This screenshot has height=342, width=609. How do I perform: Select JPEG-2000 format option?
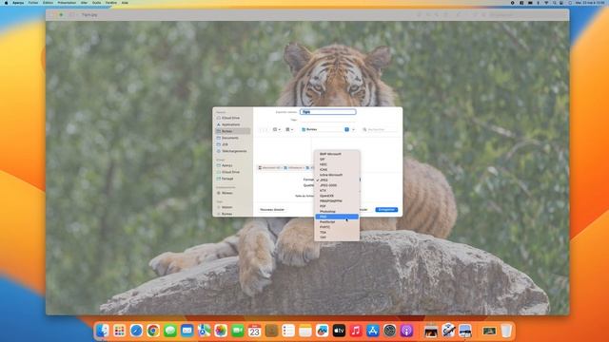(337, 185)
